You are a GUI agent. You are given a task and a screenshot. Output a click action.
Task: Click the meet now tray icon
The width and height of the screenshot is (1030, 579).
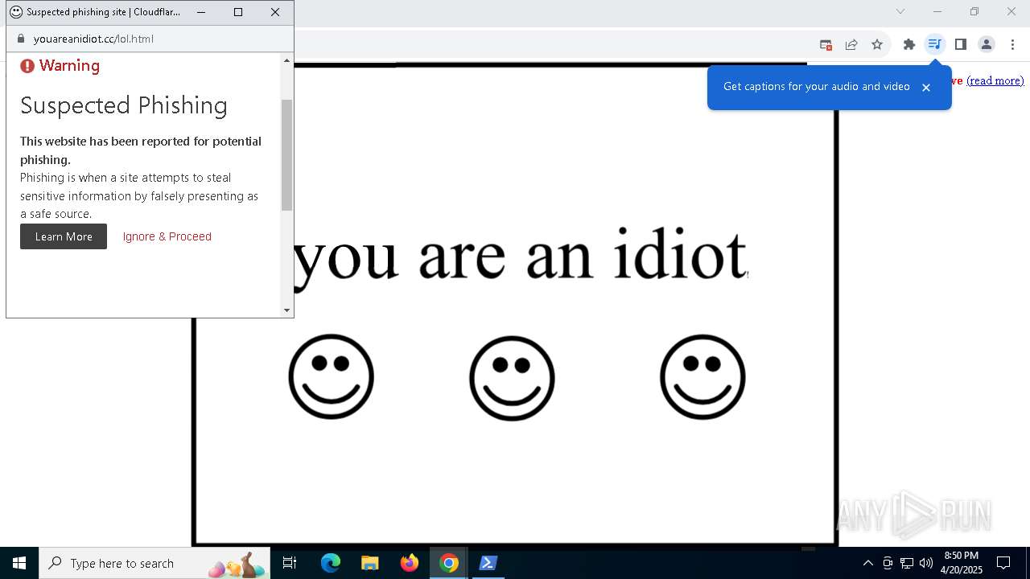(888, 563)
